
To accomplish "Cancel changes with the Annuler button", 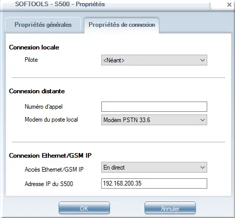I will point(170,208).
